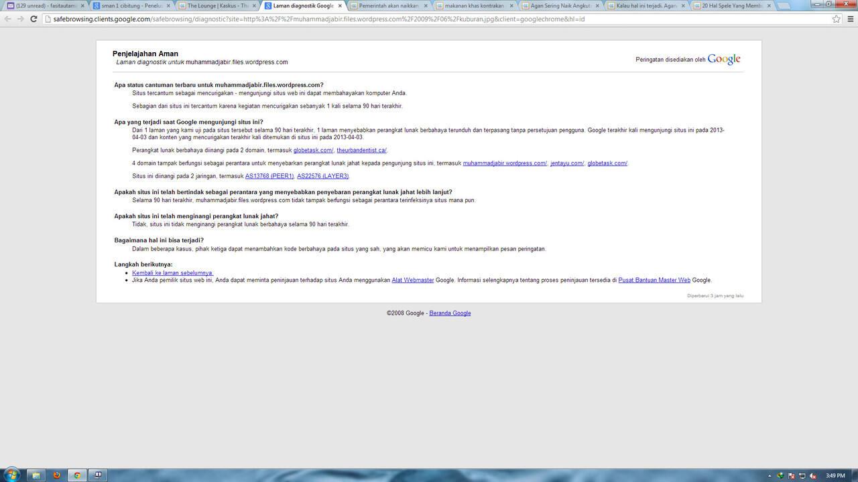This screenshot has height=482, width=858.
Task: Close the 'sman 1 cibitung' tab
Action: coord(168,5)
